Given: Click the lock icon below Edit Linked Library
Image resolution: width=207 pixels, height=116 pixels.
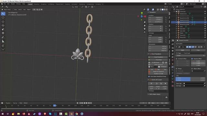Looking at the screenshot, I should [x=166, y=97].
